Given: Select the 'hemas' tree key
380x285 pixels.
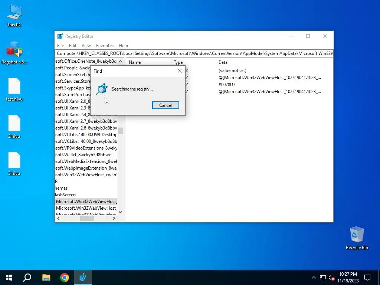Looking at the screenshot, I should 61,188.
